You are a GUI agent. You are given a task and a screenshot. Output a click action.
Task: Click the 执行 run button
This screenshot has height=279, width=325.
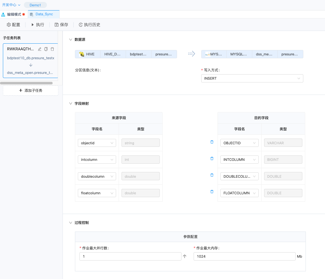pyautogui.click(x=37, y=25)
